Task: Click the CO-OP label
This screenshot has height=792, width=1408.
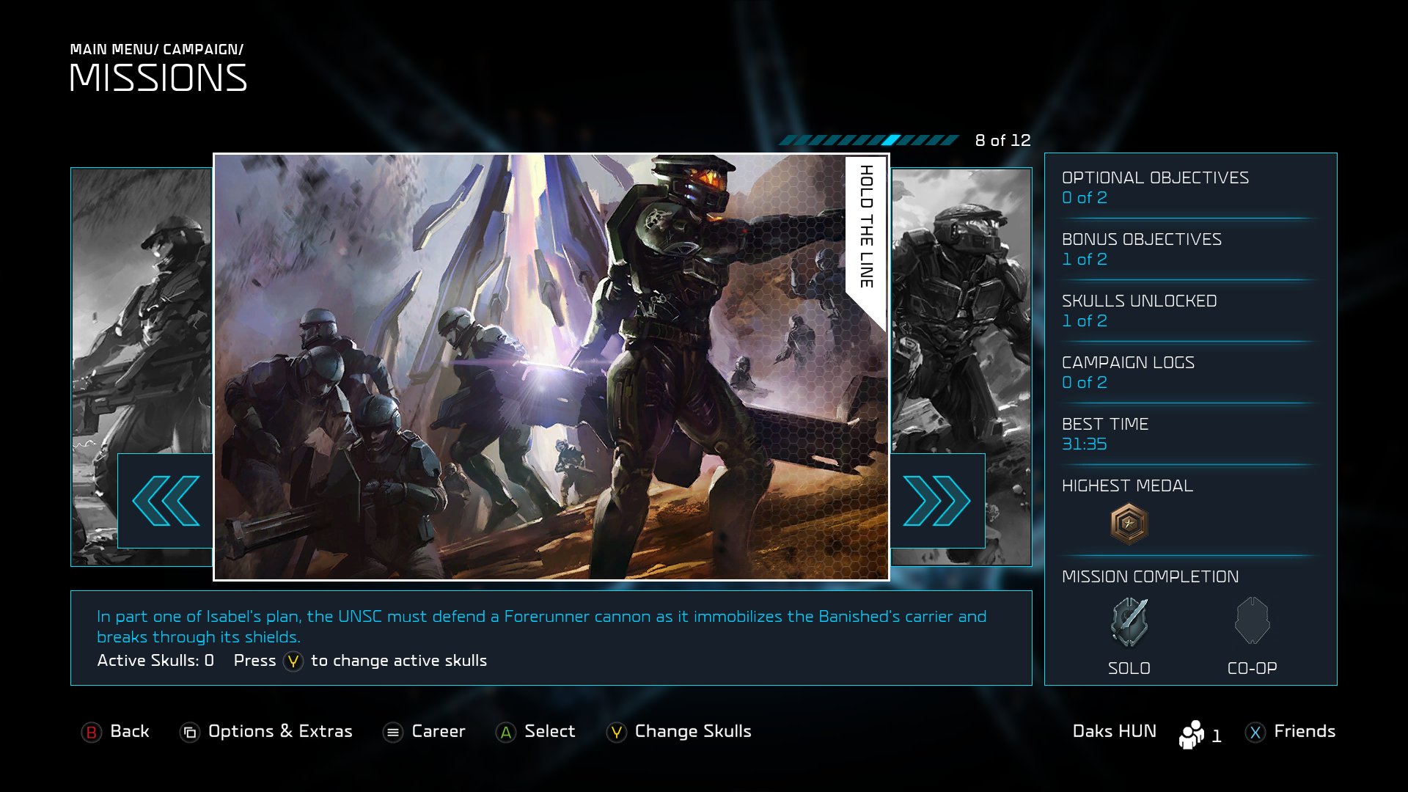Action: (1253, 668)
